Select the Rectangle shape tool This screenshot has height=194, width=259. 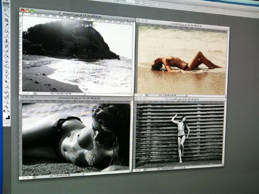pyautogui.click(x=6, y=86)
